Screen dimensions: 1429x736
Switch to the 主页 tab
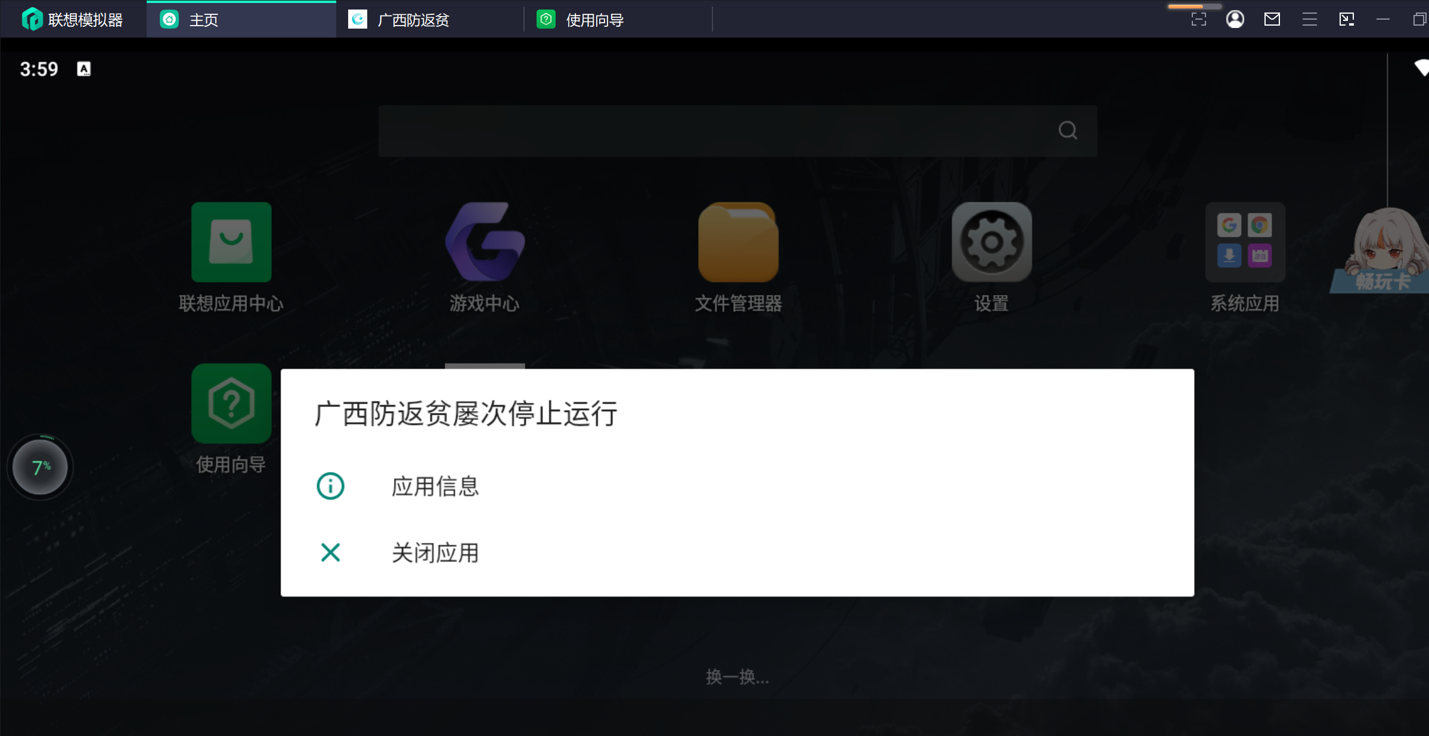(x=241, y=20)
